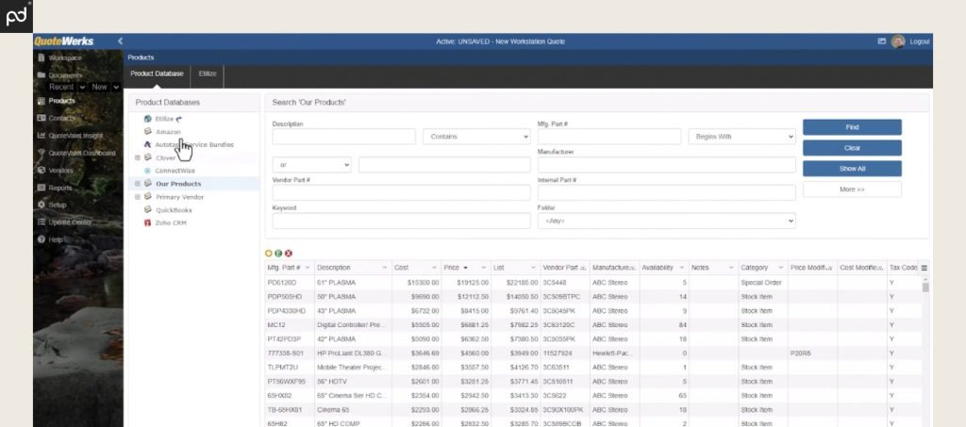Click into the Manufacturer input field
This screenshot has height=427, width=966.
click(x=666, y=165)
